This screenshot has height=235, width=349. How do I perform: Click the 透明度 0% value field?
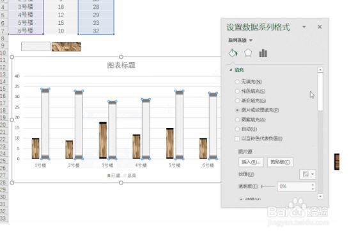click(294, 186)
